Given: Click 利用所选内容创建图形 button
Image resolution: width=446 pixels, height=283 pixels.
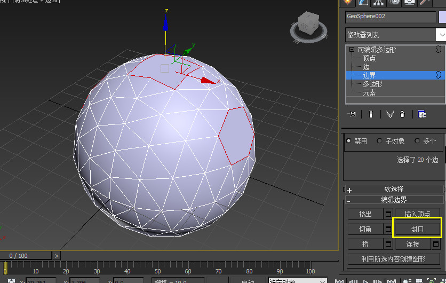Looking at the screenshot, I should click(394, 259).
